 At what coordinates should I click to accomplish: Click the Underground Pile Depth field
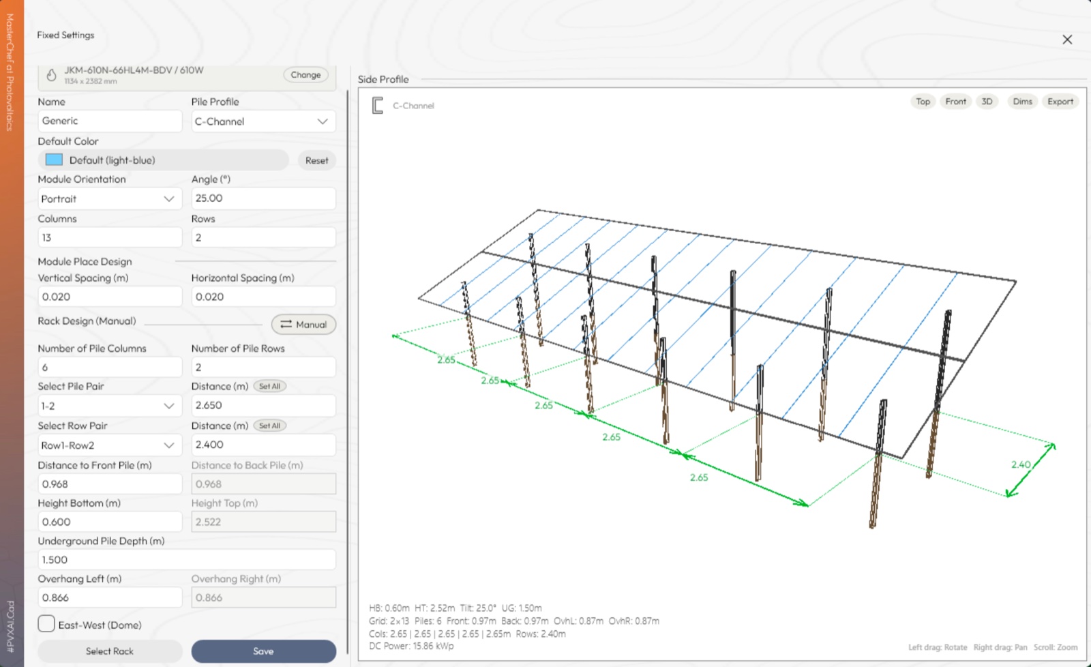pyautogui.click(x=187, y=560)
